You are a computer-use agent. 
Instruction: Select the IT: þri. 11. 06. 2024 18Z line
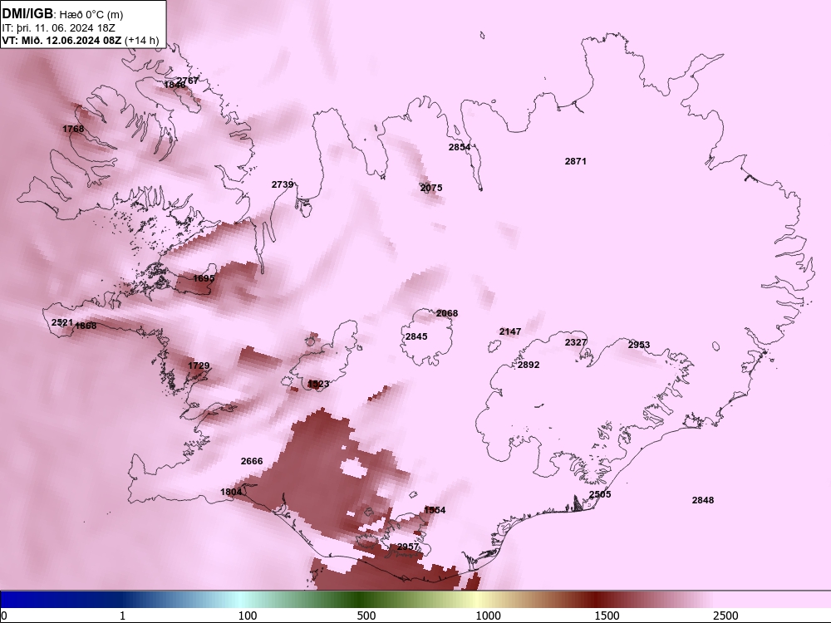[58, 28]
